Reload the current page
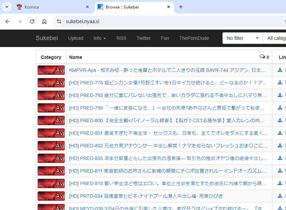The width and height of the screenshot is (286, 210). [32, 21]
